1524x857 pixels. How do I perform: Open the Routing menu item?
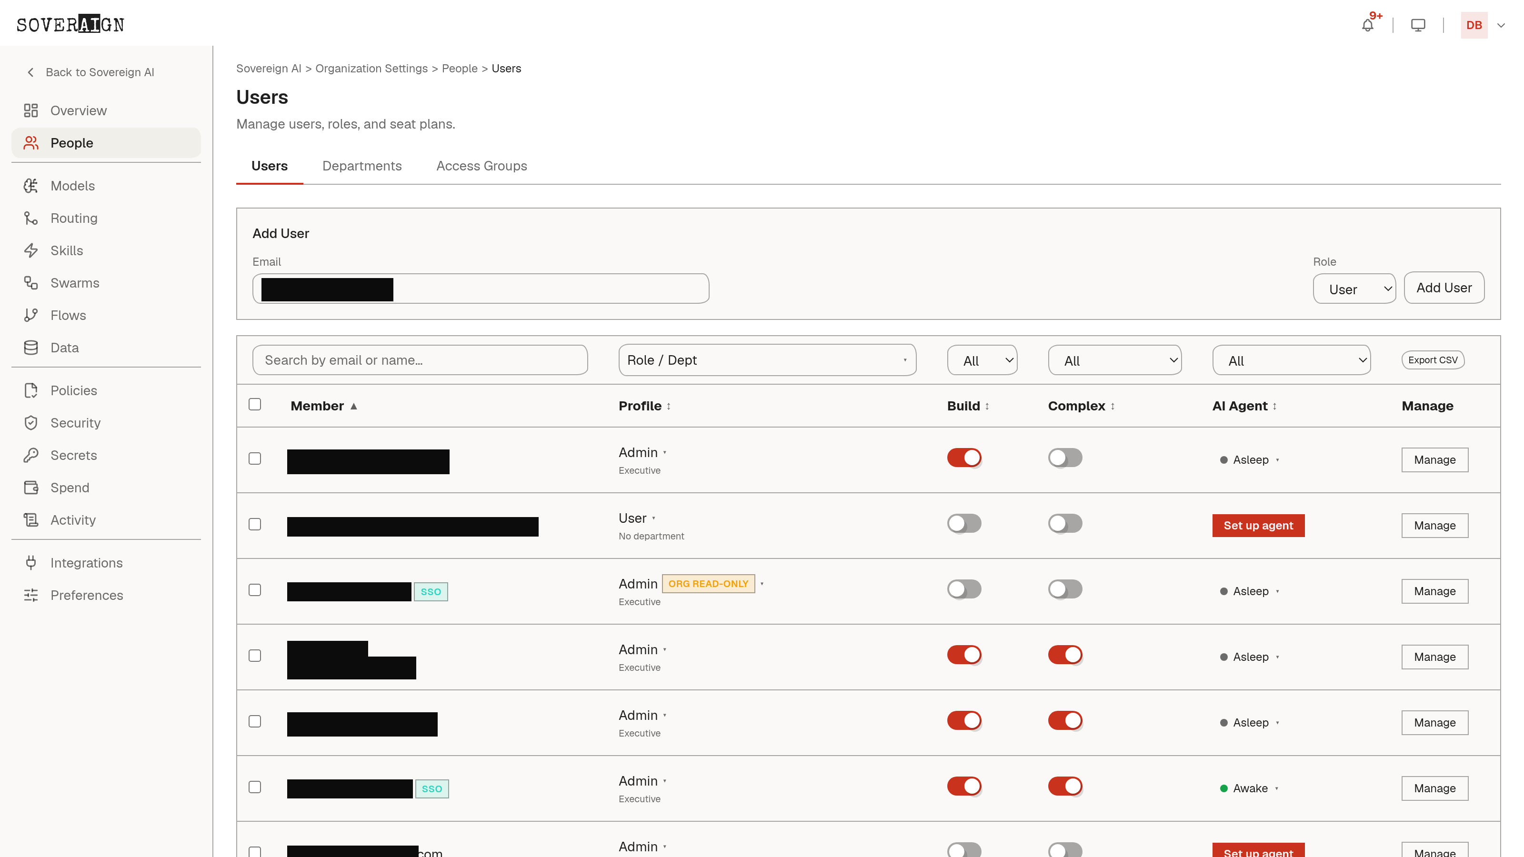coord(106,218)
